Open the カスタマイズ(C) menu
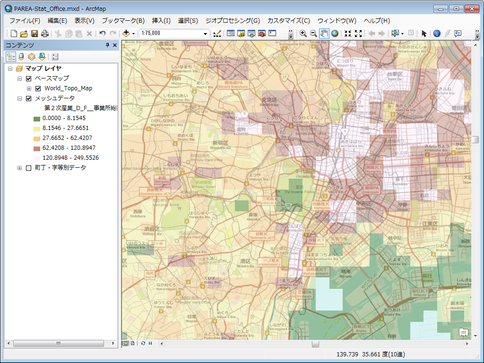Viewport: 484px width, 363px height. tap(289, 21)
